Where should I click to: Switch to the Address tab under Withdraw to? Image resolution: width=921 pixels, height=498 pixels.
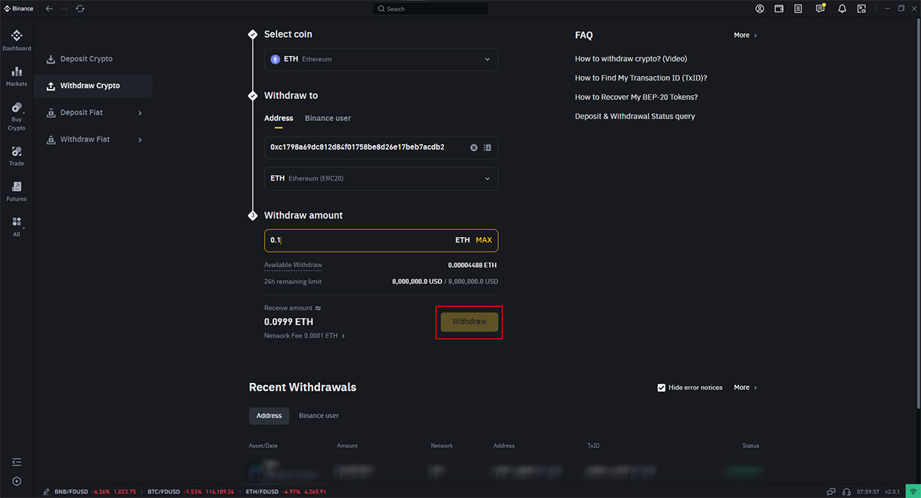(x=279, y=118)
